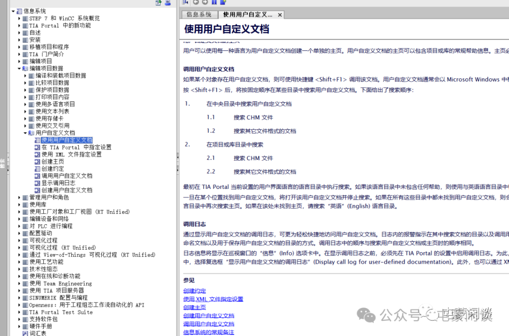Viewport: 509px width, 336px height.
Task: Expand STEP 7 和 WinCC 系统概览
Action: tap(19, 18)
